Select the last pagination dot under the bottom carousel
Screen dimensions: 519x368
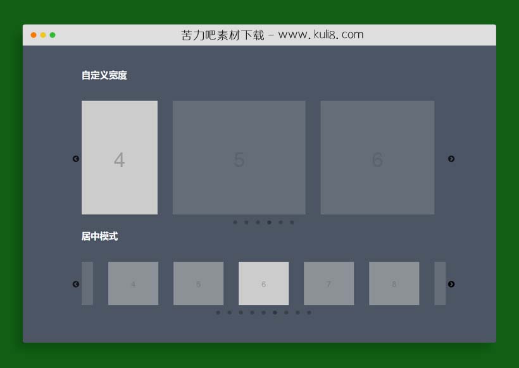[309, 312]
